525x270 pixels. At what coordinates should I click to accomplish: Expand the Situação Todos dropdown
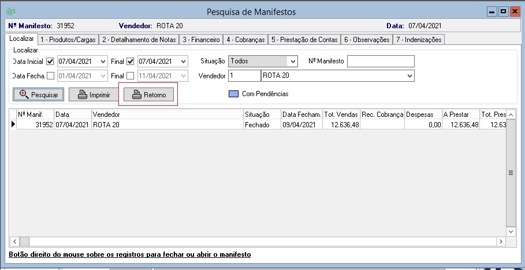pyautogui.click(x=293, y=62)
